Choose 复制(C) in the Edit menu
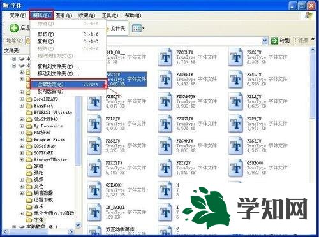Screen dimensions: 319x237 point(68,41)
